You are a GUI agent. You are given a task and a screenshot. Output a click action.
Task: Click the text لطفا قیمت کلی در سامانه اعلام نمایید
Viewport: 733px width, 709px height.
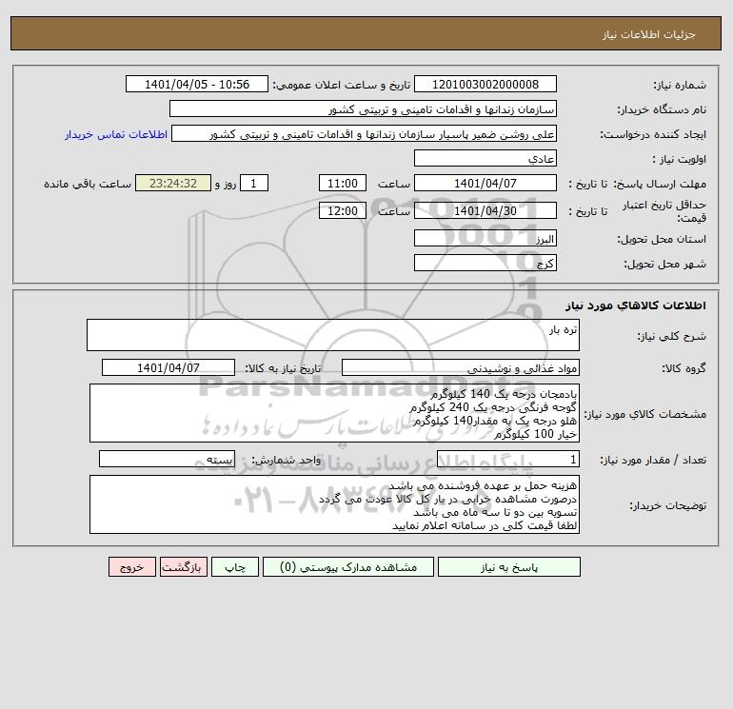point(485,526)
